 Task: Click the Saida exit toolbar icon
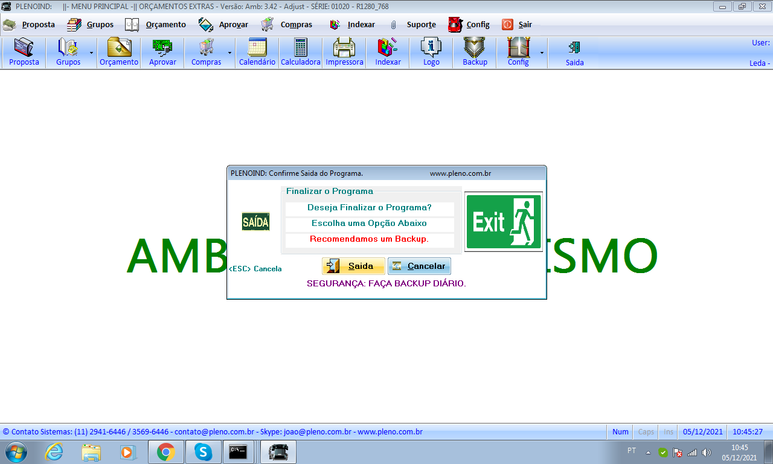click(x=575, y=53)
